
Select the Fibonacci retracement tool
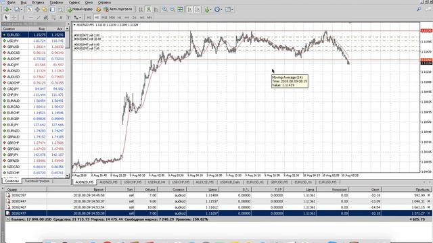(53, 18)
